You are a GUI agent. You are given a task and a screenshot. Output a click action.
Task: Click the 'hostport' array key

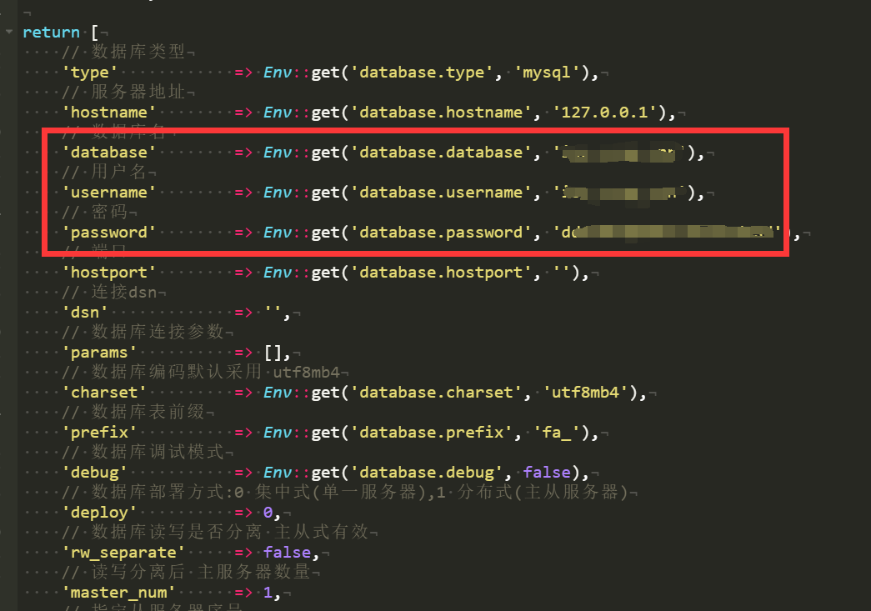click(x=108, y=273)
